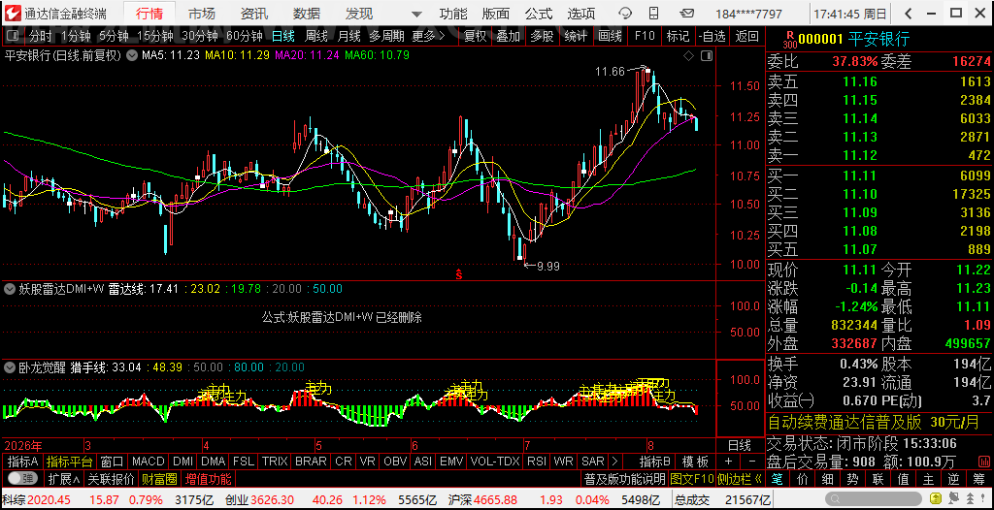Select the 15分钟 period

155,36
